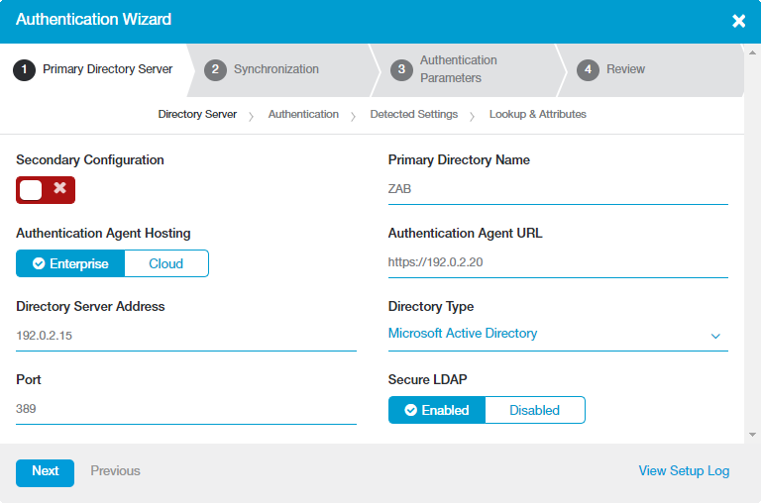This screenshot has height=503, width=761.
Task: Click the Secure LDAP label text
Action: point(427,379)
